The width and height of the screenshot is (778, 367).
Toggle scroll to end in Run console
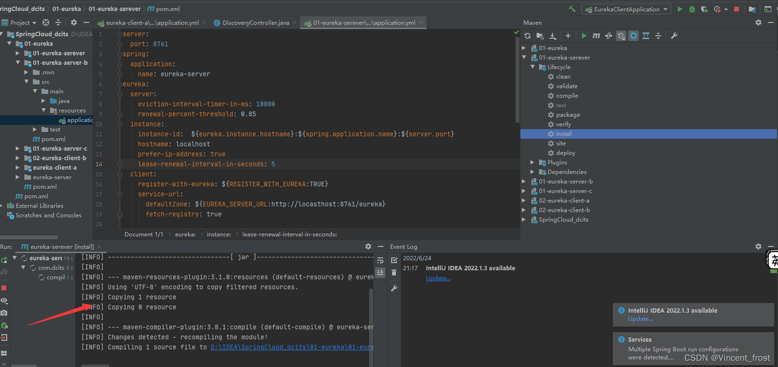(x=380, y=272)
